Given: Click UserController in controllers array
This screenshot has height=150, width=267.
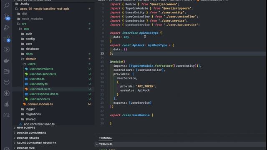Looking at the screenshot, I should pos(149,70).
